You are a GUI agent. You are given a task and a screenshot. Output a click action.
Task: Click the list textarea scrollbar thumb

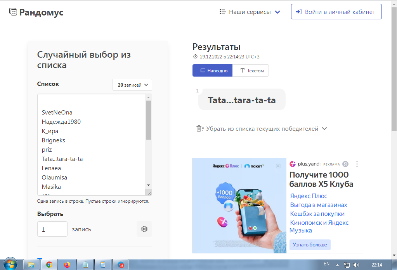(x=148, y=120)
